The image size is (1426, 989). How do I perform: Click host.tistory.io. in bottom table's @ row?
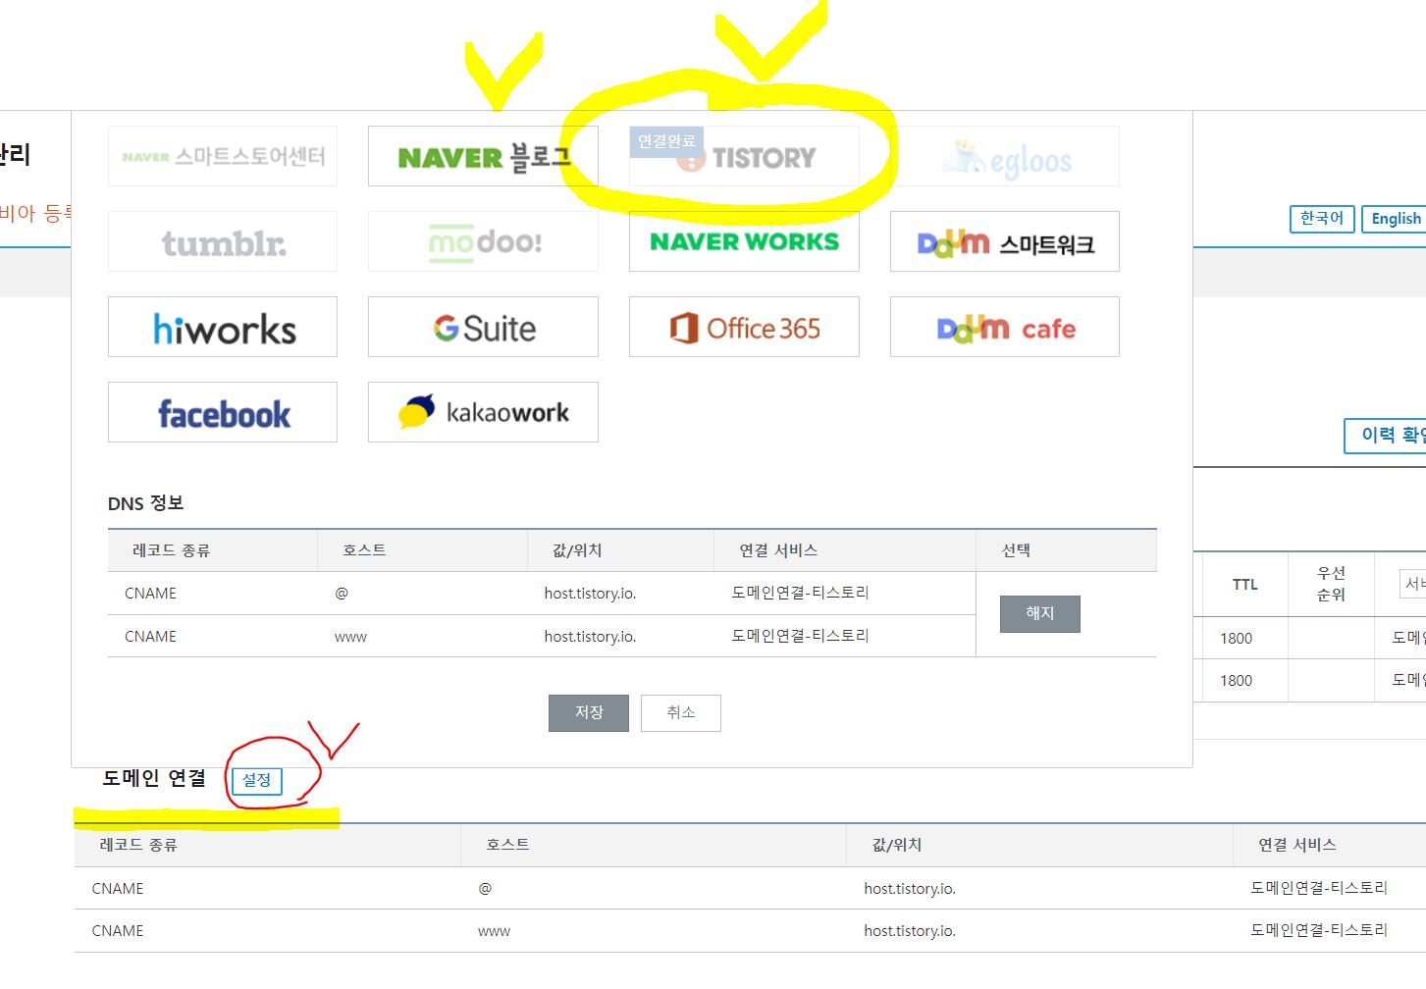click(x=910, y=889)
